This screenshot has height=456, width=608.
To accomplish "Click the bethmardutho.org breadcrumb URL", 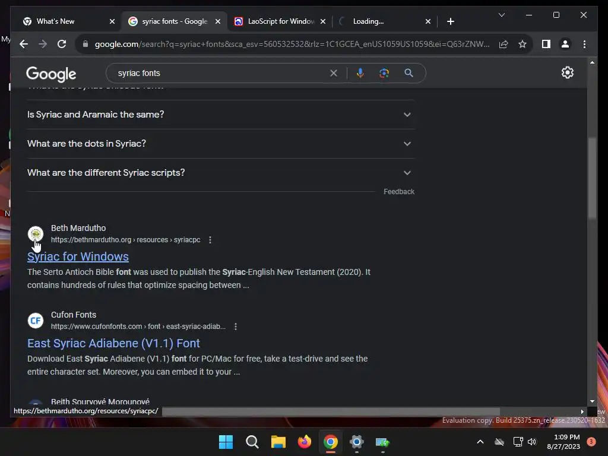I will tap(126, 240).
